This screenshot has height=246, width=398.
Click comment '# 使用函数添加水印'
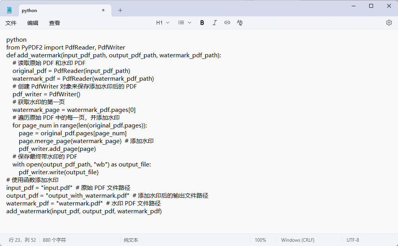(x=32, y=180)
